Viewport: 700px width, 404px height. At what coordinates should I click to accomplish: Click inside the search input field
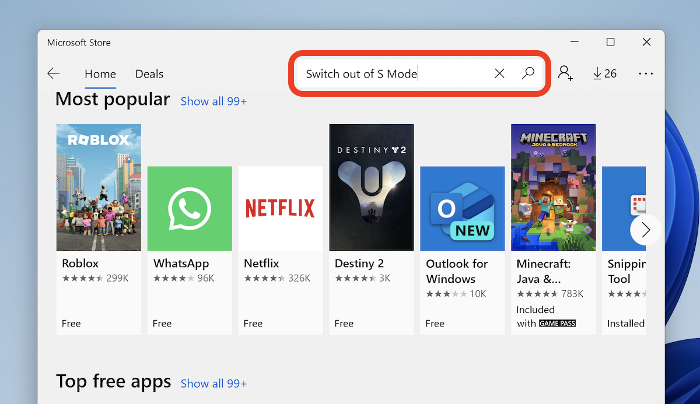(x=397, y=73)
